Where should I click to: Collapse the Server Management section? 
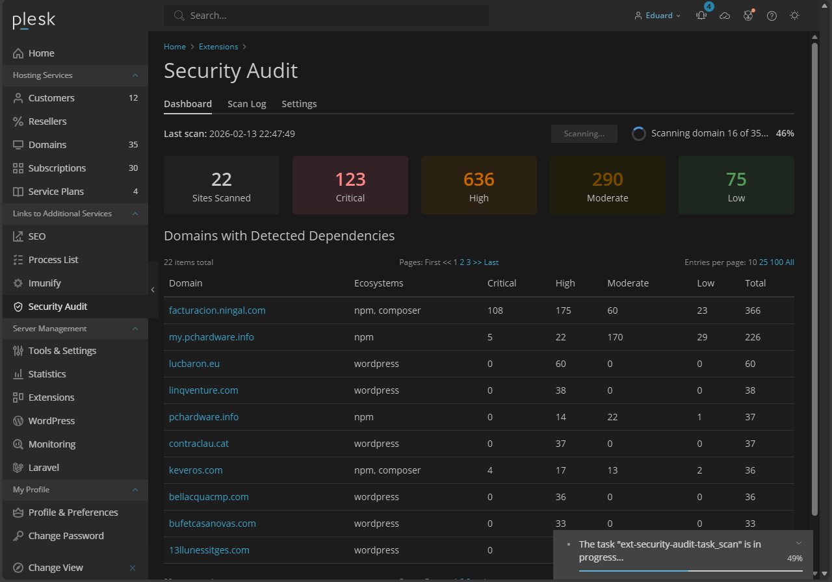135,328
